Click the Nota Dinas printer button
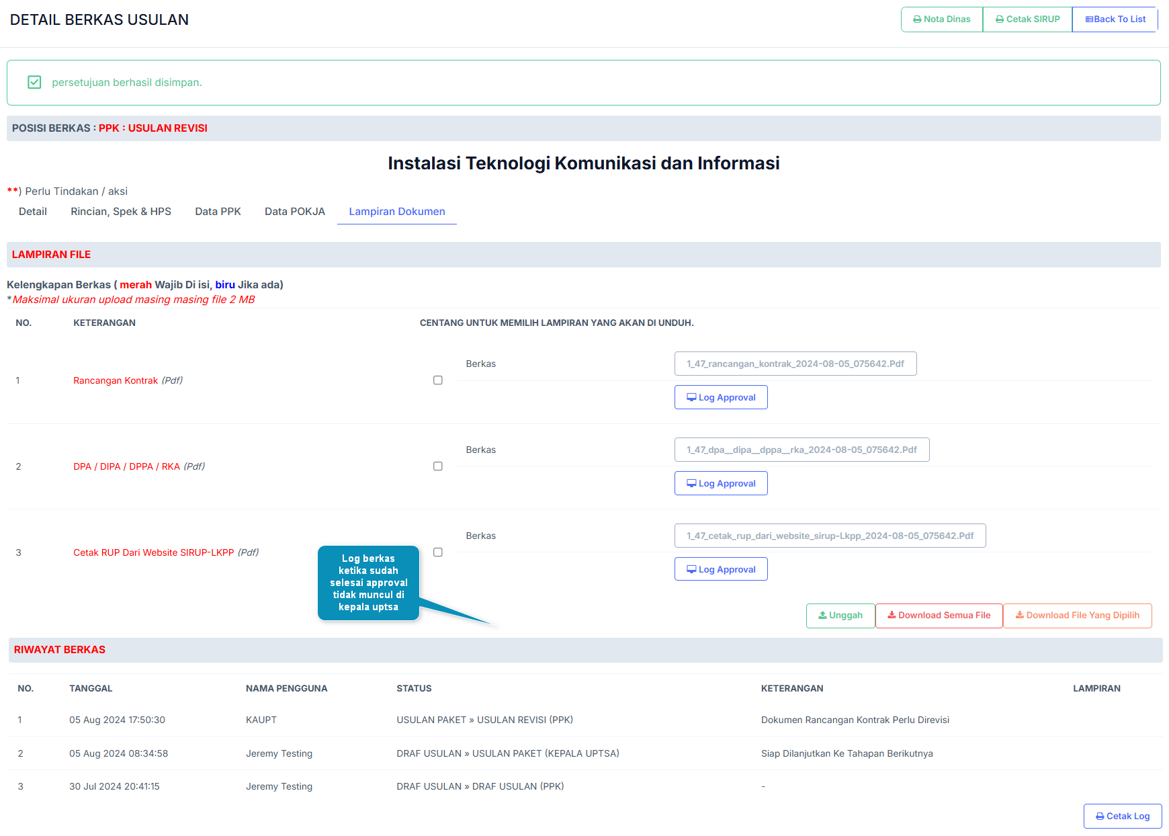This screenshot has width=1169, height=836. [x=941, y=19]
